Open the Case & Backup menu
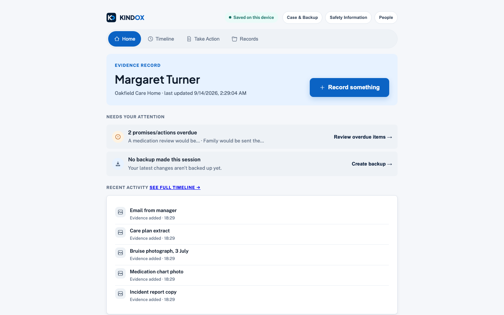The height and width of the screenshot is (315, 504). click(302, 17)
